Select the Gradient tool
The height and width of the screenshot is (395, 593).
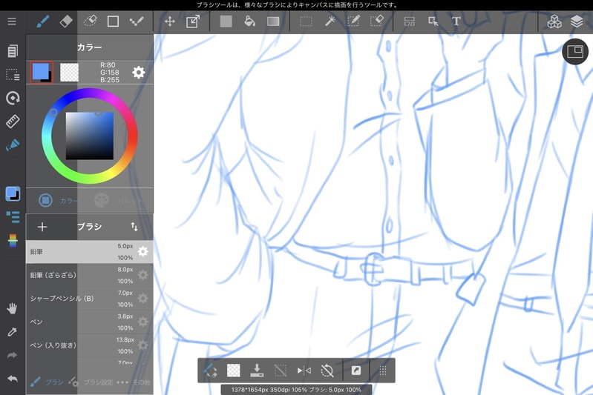pyautogui.click(x=273, y=21)
